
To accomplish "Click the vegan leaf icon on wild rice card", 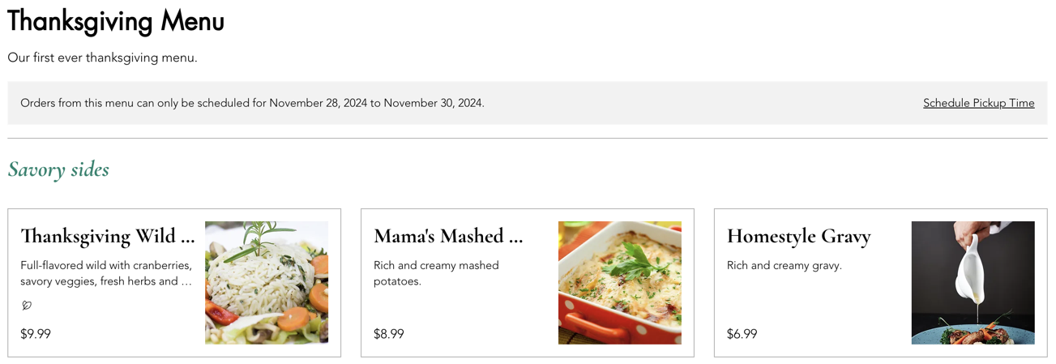I will (x=26, y=306).
